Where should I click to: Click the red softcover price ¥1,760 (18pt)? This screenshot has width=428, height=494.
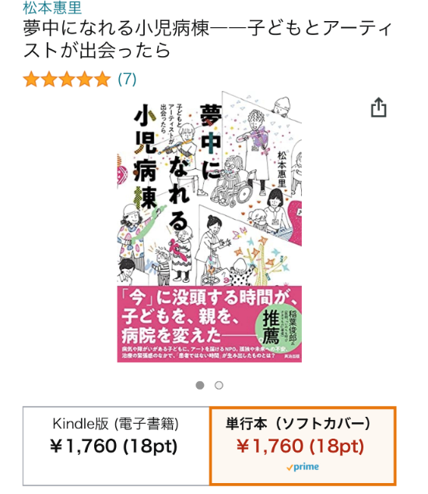click(x=300, y=446)
